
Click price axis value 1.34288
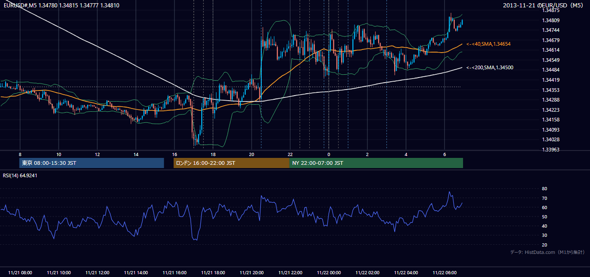tap(551, 100)
